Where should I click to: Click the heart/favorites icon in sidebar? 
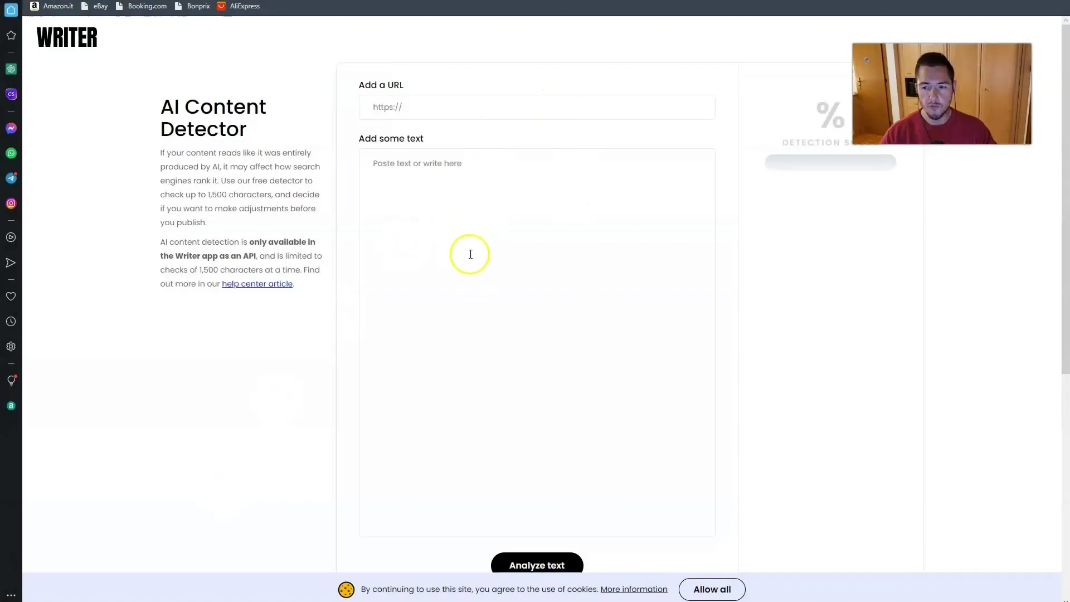click(x=10, y=296)
